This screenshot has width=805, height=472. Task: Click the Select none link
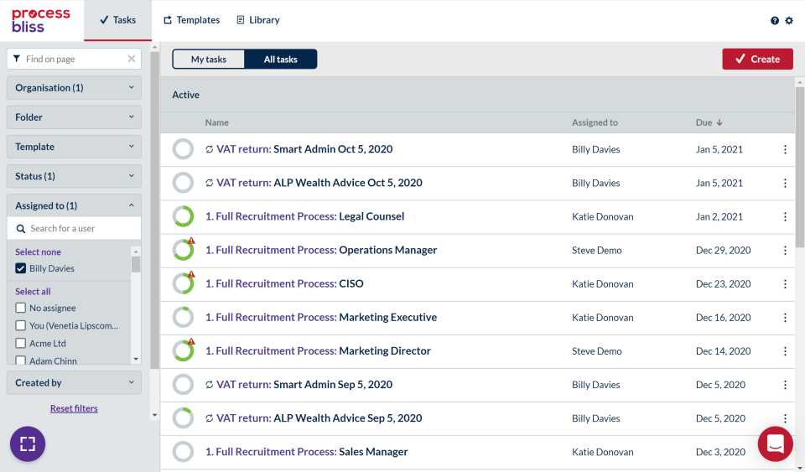click(x=38, y=252)
